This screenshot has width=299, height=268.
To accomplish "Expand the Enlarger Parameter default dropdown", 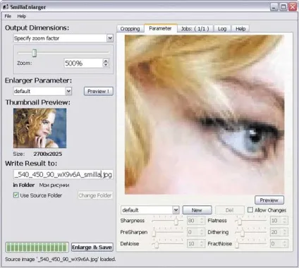I will point(42,91).
